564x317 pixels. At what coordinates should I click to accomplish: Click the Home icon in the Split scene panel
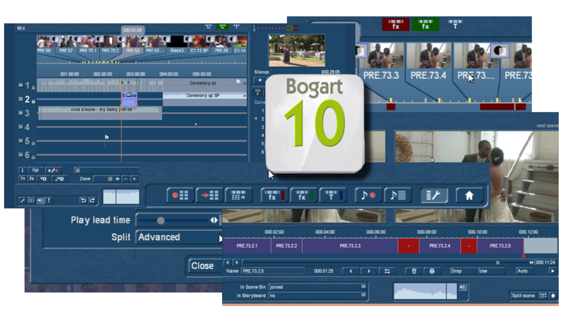tap(553, 296)
